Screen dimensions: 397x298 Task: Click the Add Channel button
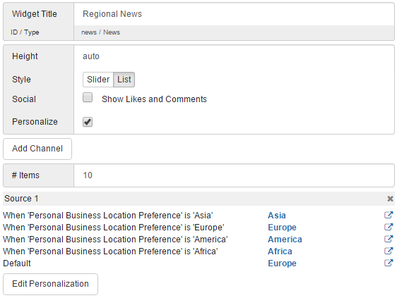37,149
